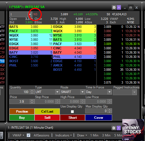Click the Penny Stocks thumbnail image
The image size is (145, 141).
(133, 130)
